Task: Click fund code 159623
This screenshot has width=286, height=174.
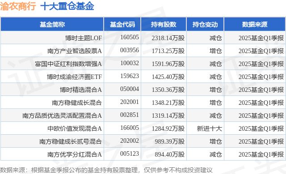Action: coord(130,76)
